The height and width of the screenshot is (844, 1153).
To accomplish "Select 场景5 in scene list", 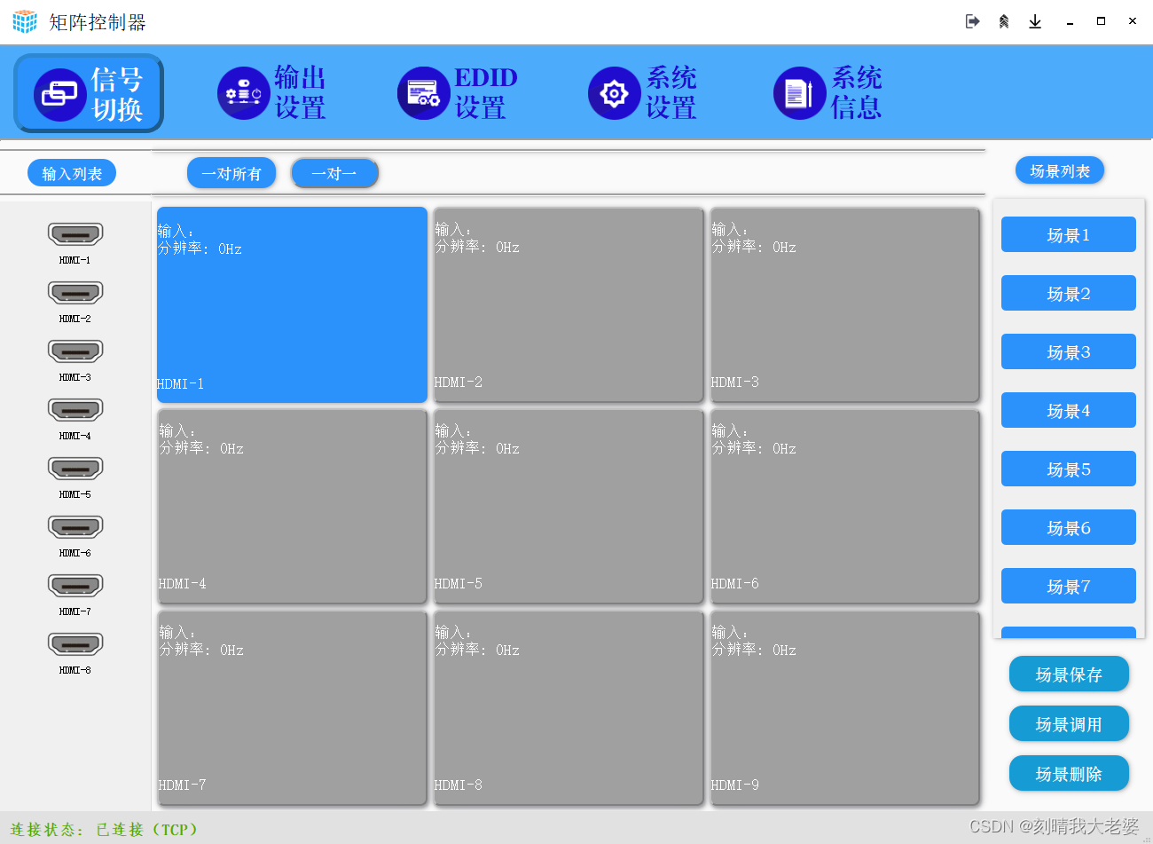I will click(x=1069, y=469).
